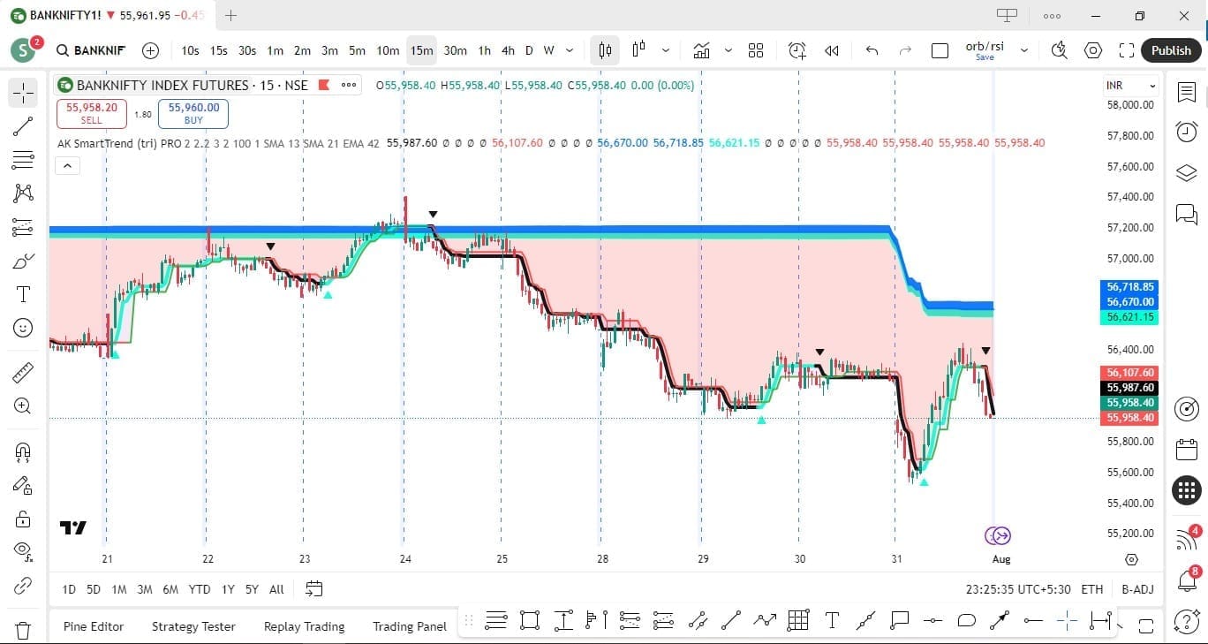Open the Trading Panel tab

coord(410,626)
